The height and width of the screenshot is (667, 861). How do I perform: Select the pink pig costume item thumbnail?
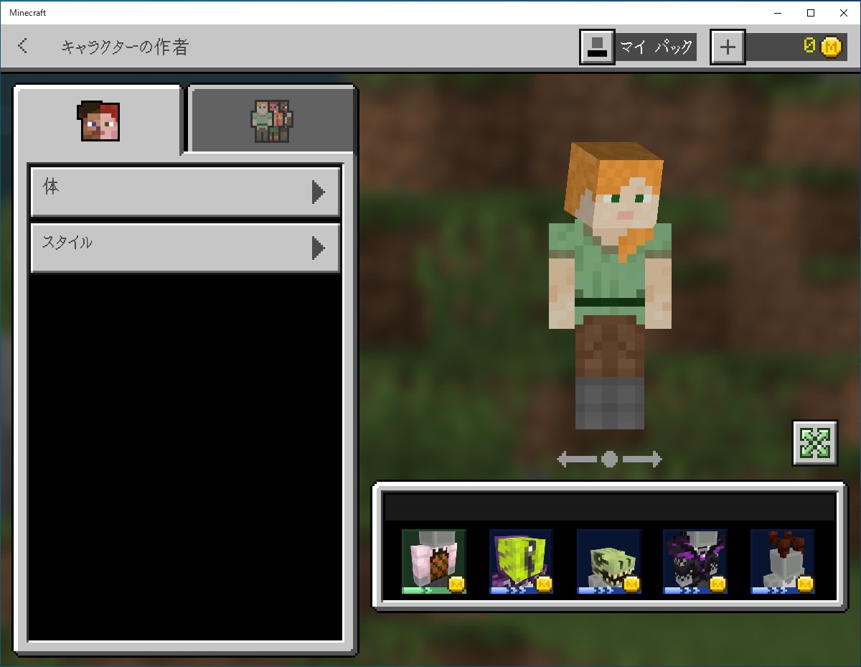(434, 561)
